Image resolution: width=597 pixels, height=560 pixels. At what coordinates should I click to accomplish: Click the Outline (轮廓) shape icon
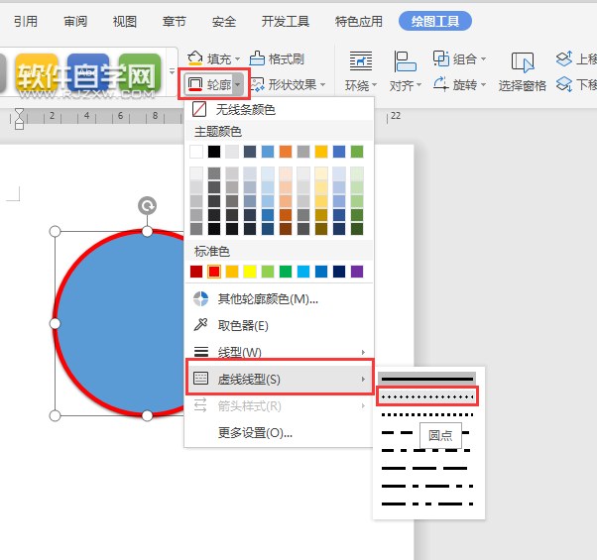tap(195, 84)
